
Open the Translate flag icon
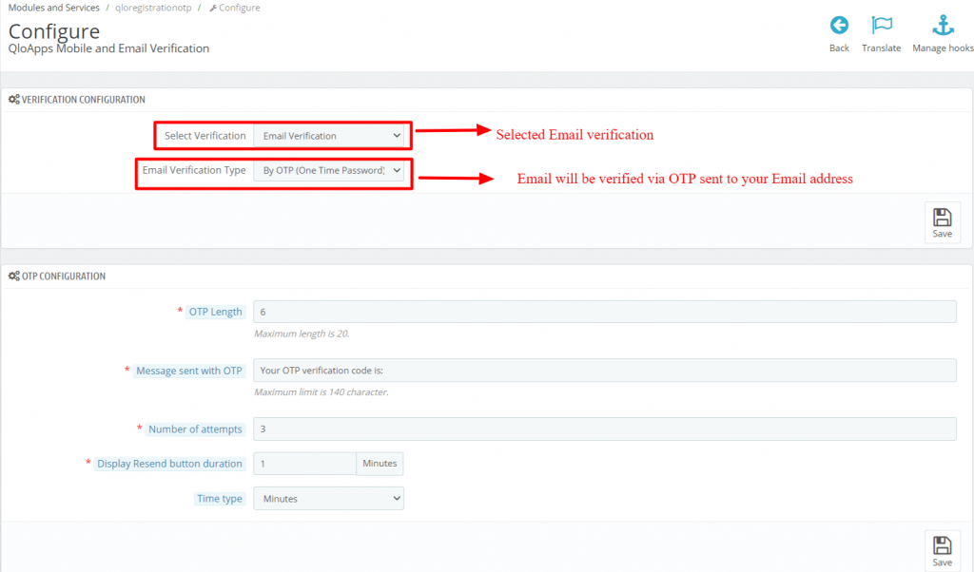882,26
